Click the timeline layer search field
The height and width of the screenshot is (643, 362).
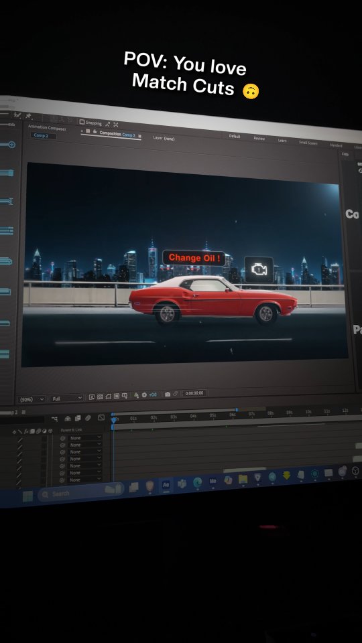tap(21, 420)
